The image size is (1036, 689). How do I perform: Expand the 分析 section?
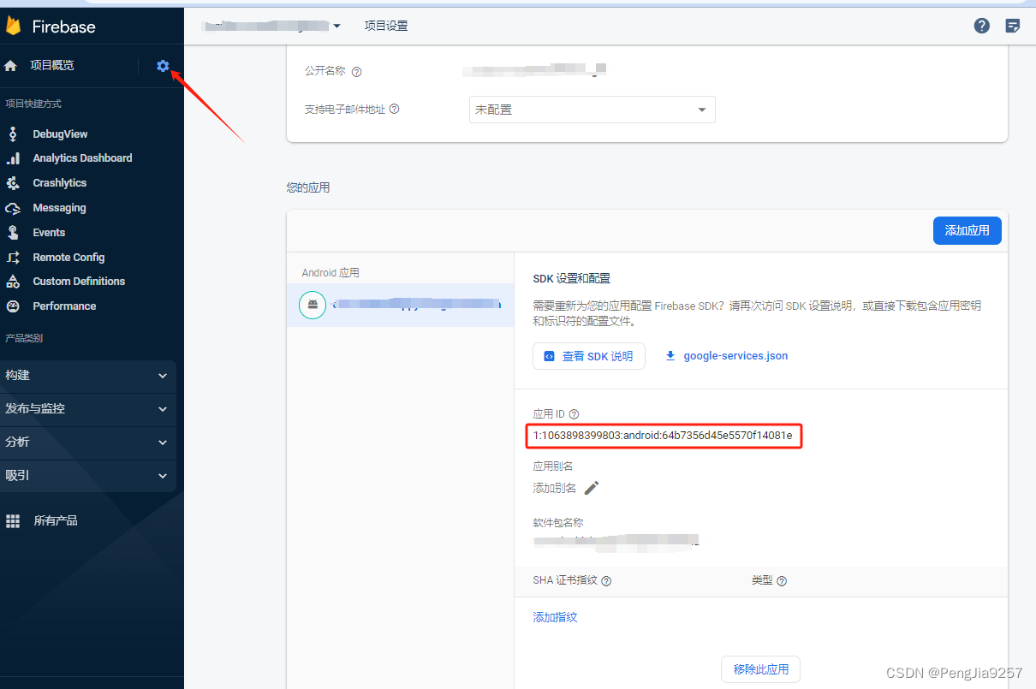[x=88, y=443]
